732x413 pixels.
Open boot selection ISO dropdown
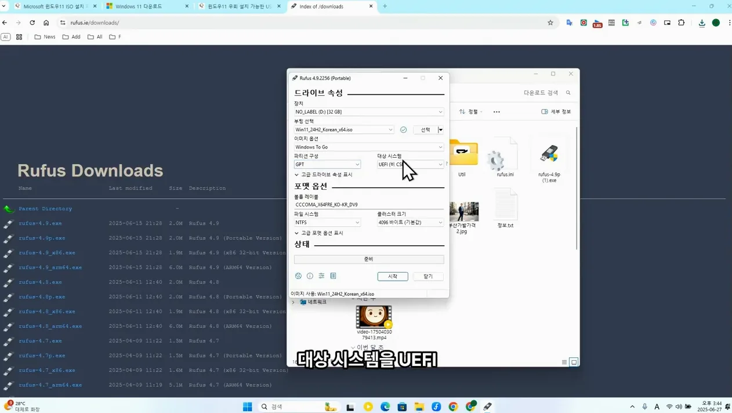[x=344, y=130]
